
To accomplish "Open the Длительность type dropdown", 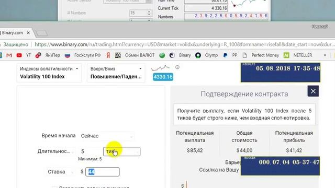I will (x=55, y=151).
